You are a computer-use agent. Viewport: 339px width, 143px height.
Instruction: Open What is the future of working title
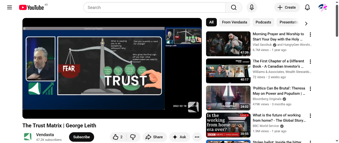(x=279, y=118)
